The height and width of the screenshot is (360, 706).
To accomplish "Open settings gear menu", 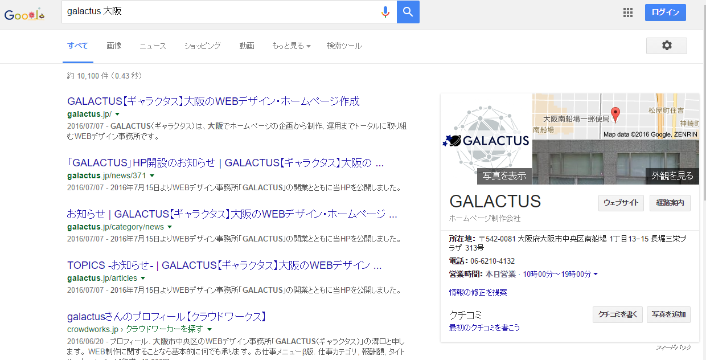I will pyautogui.click(x=667, y=46).
